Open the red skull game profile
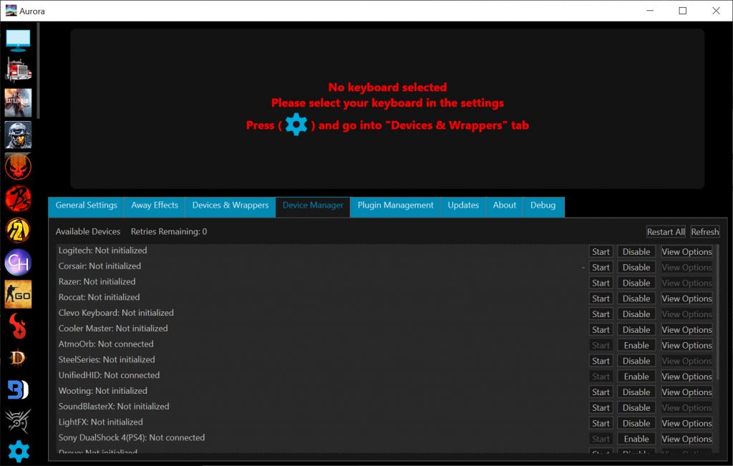 (x=18, y=166)
